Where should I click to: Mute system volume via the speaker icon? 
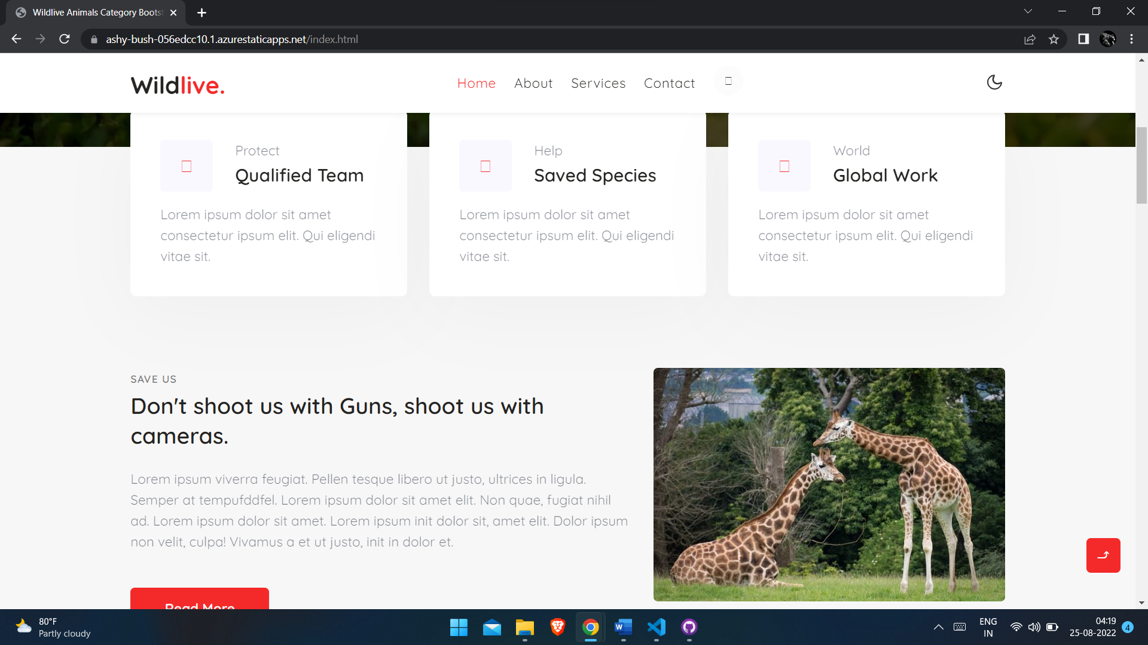[1034, 627]
